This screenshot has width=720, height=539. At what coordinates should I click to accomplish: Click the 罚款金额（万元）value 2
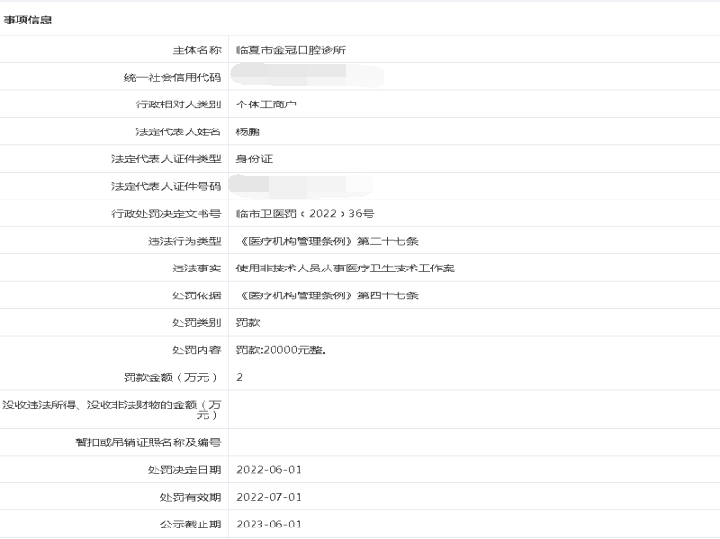tap(240, 377)
